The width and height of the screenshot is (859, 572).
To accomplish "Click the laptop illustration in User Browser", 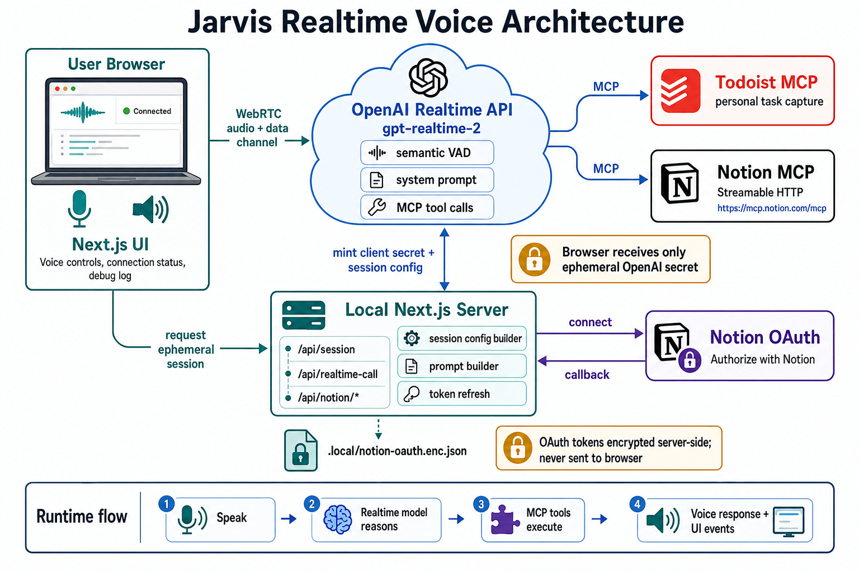I will tap(116, 132).
